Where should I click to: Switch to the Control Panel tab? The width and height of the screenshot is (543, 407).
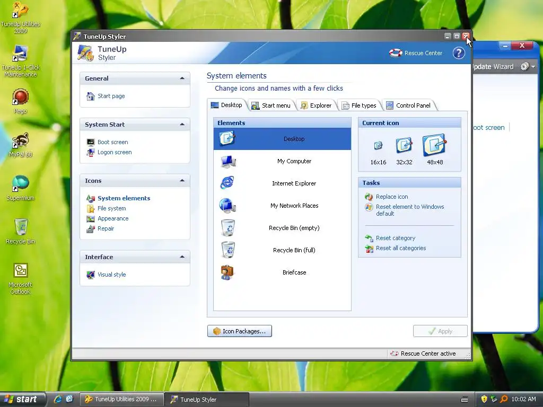[409, 105]
